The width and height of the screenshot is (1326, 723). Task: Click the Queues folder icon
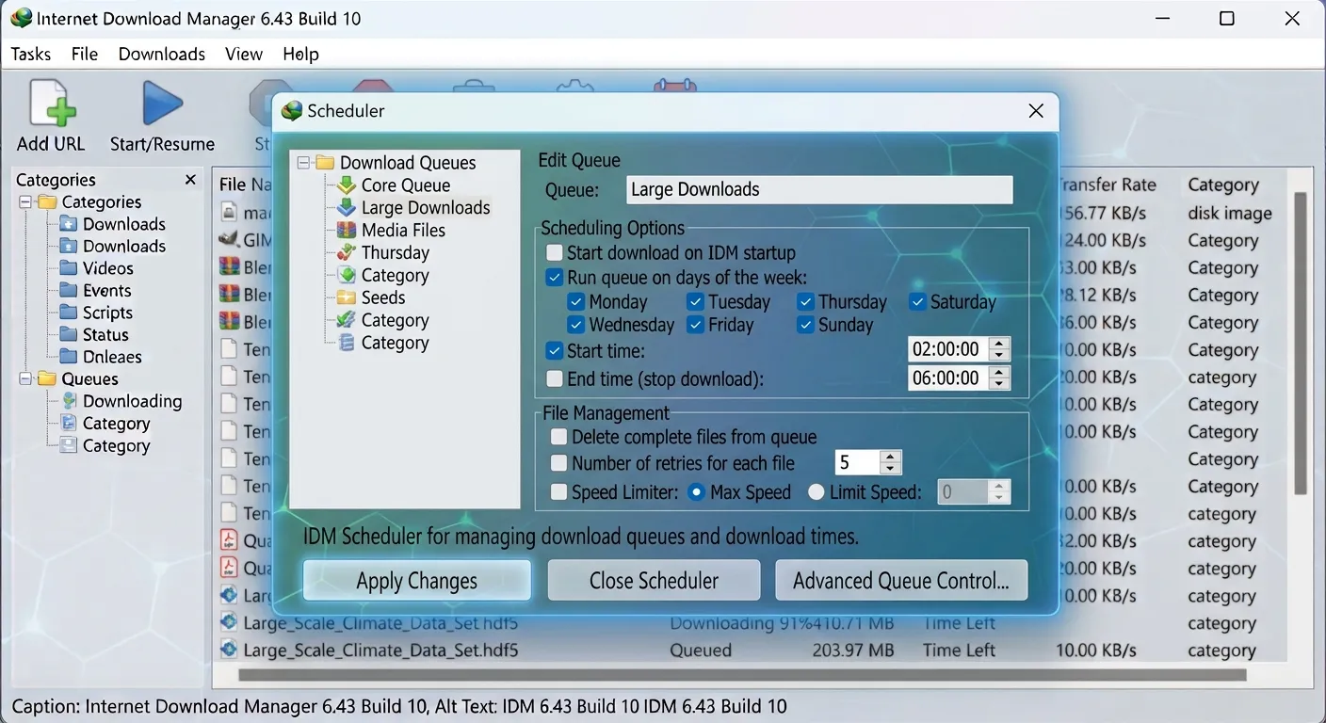47,379
